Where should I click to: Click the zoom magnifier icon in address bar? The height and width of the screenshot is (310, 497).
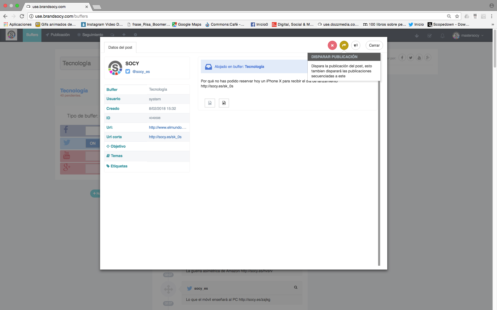coord(449,16)
